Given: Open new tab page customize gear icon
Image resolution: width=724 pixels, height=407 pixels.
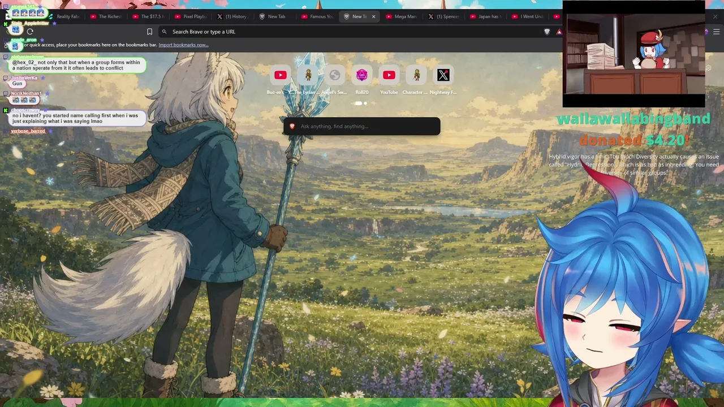Looking at the screenshot, I should (x=708, y=68).
